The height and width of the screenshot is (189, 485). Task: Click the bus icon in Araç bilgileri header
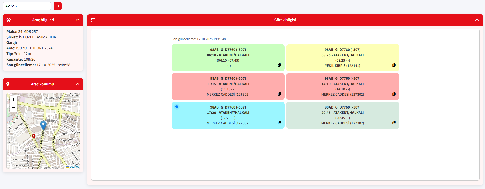[x=9, y=20]
